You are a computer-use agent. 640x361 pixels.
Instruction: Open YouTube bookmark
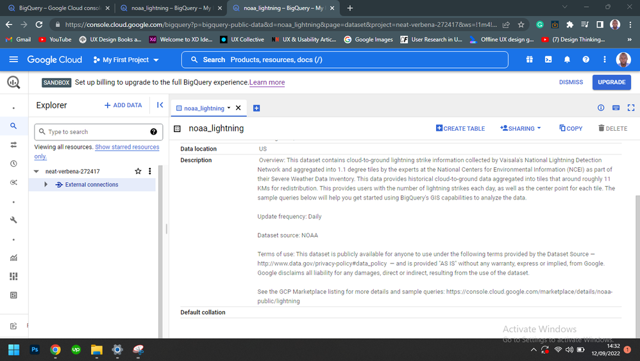click(x=55, y=40)
